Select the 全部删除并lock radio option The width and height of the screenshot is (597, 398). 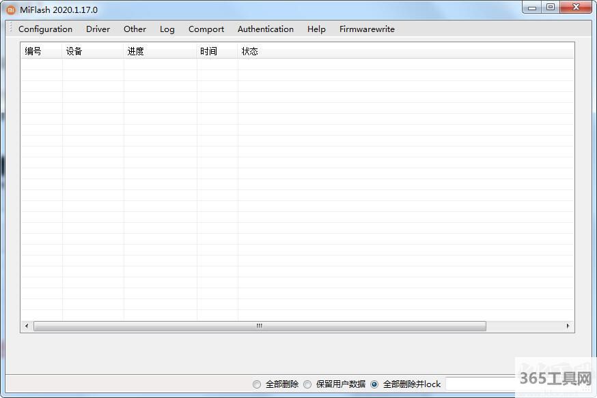[374, 384]
